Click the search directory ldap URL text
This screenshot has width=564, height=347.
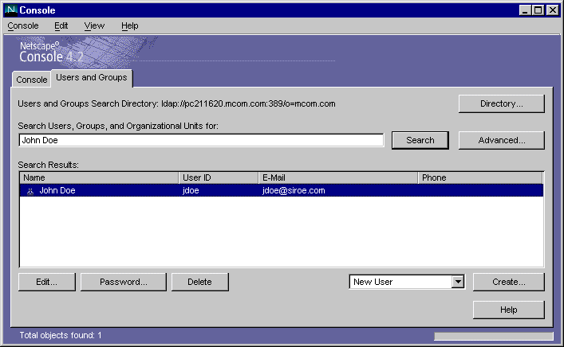(248, 103)
